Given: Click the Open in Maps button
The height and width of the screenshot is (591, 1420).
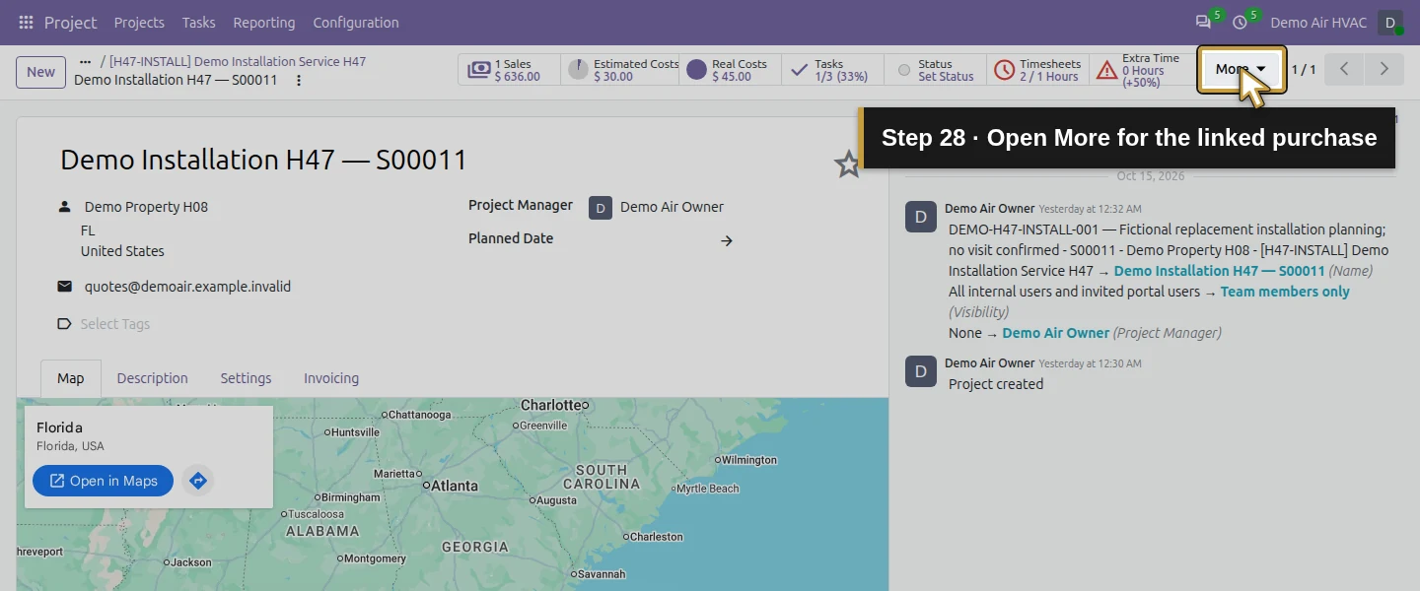Looking at the screenshot, I should 103,481.
